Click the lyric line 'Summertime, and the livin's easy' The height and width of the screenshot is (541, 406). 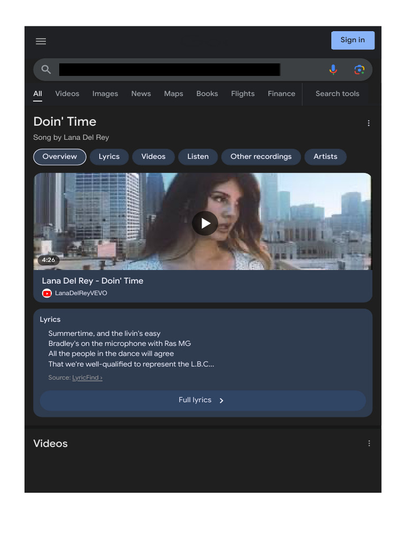(x=104, y=334)
